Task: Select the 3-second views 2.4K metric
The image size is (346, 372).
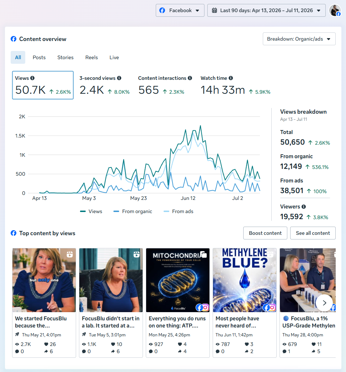Action: pyautogui.click(x=105, y=85)
